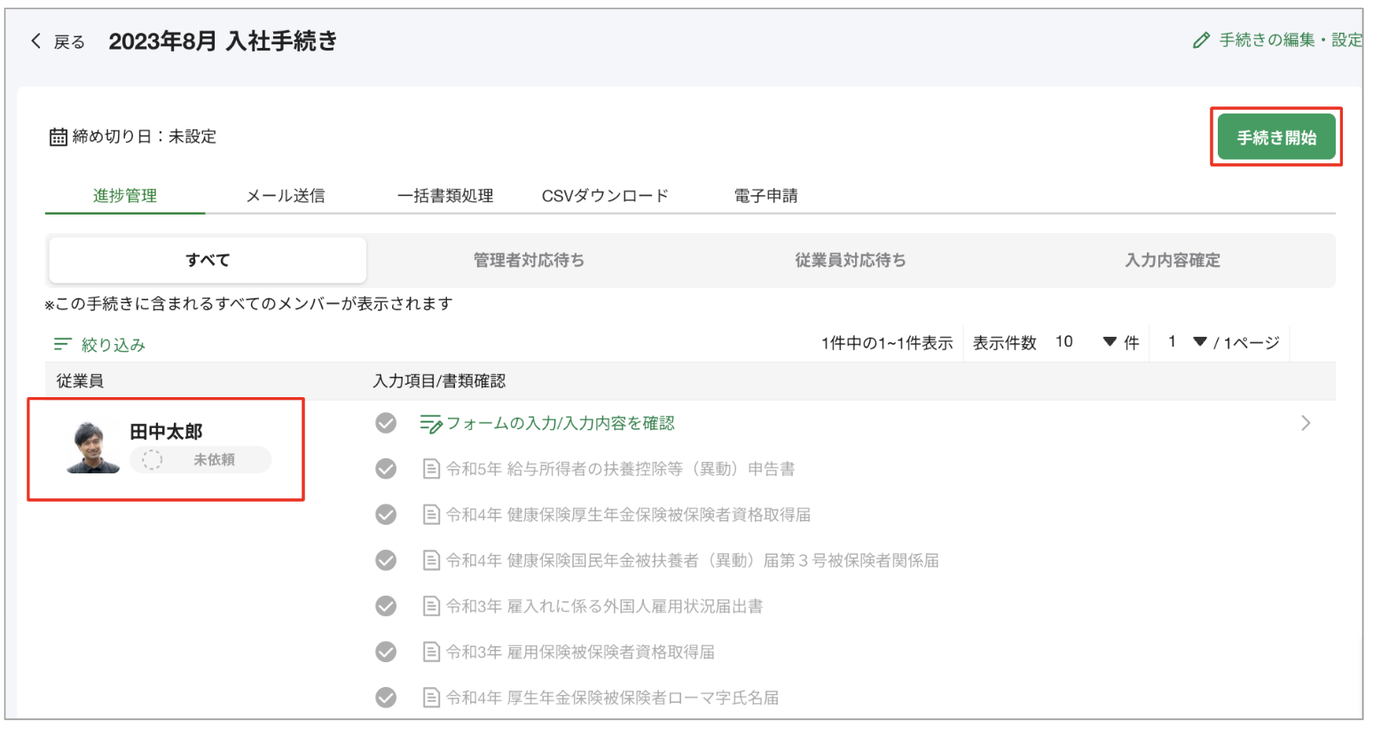Click the pencil icon beside 手続きの編集・設定
The width and height of the screenshot is (1373, 734).
click(x=1202, y=39)
